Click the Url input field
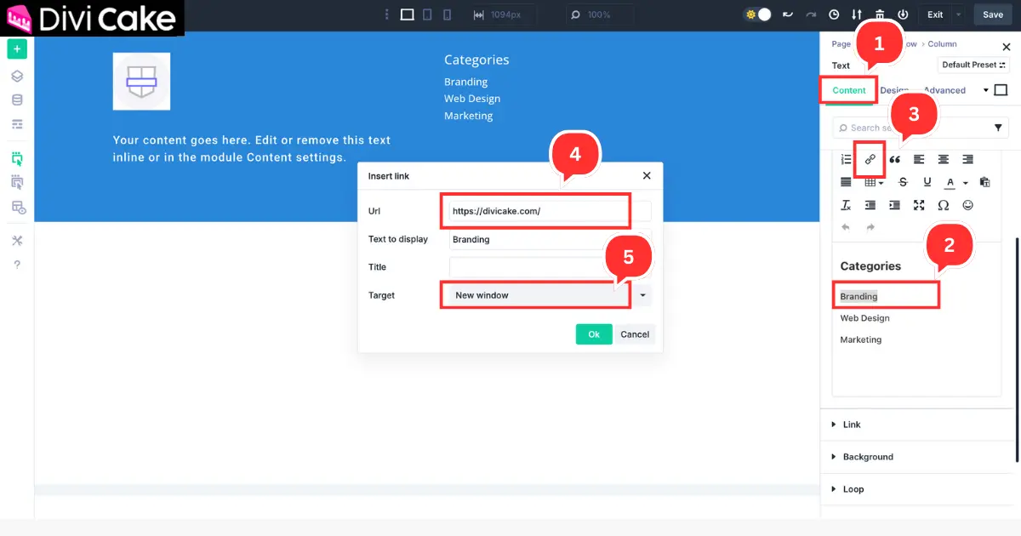 click(550, 211)
